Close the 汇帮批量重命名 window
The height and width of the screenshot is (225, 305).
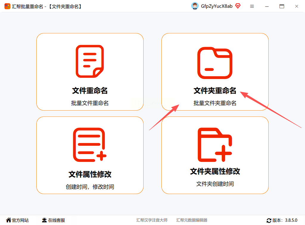[x=296, y=6]
